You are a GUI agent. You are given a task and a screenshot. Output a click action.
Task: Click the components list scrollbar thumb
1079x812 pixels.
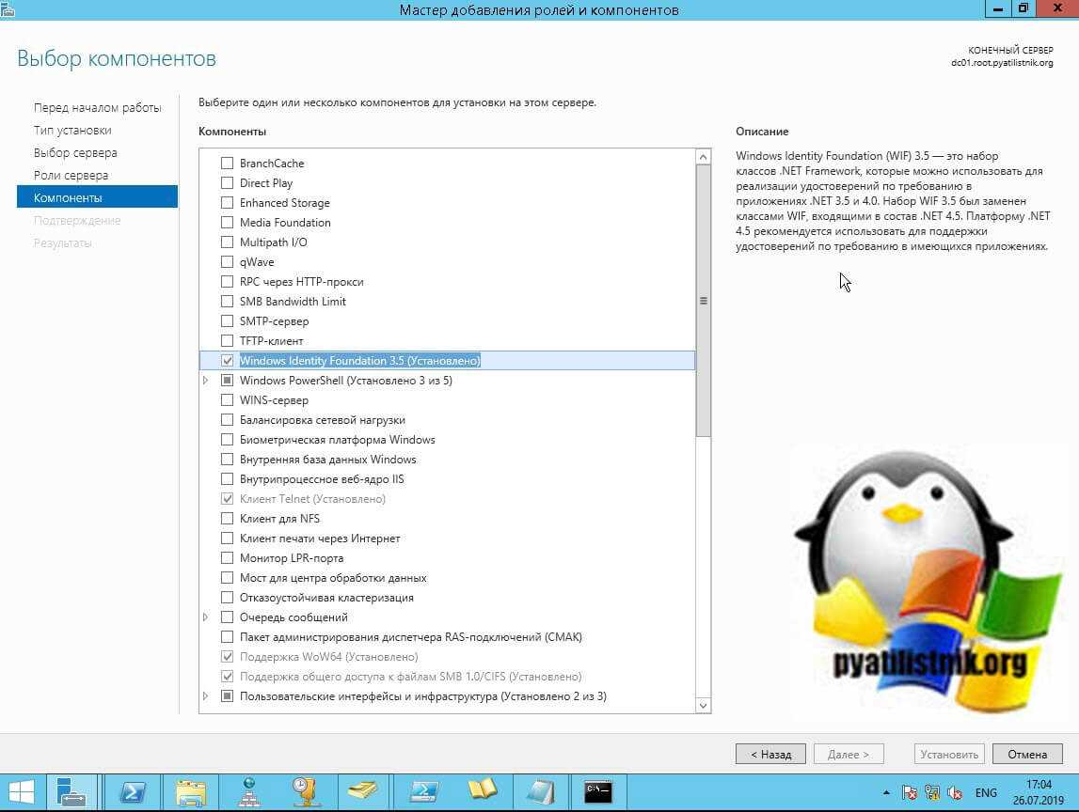pos(703,301)
